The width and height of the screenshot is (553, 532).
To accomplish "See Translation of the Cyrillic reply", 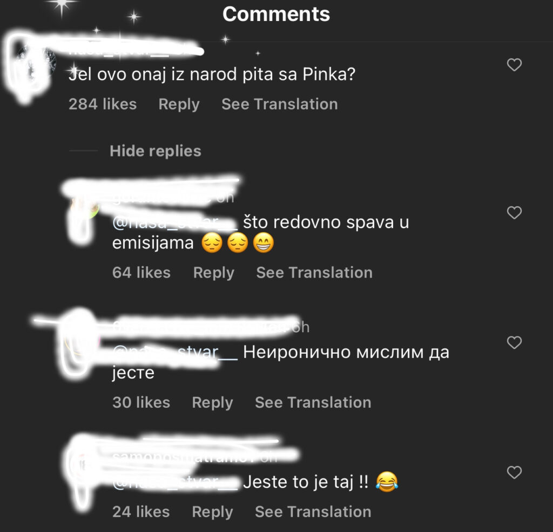I will pos(313,402).
